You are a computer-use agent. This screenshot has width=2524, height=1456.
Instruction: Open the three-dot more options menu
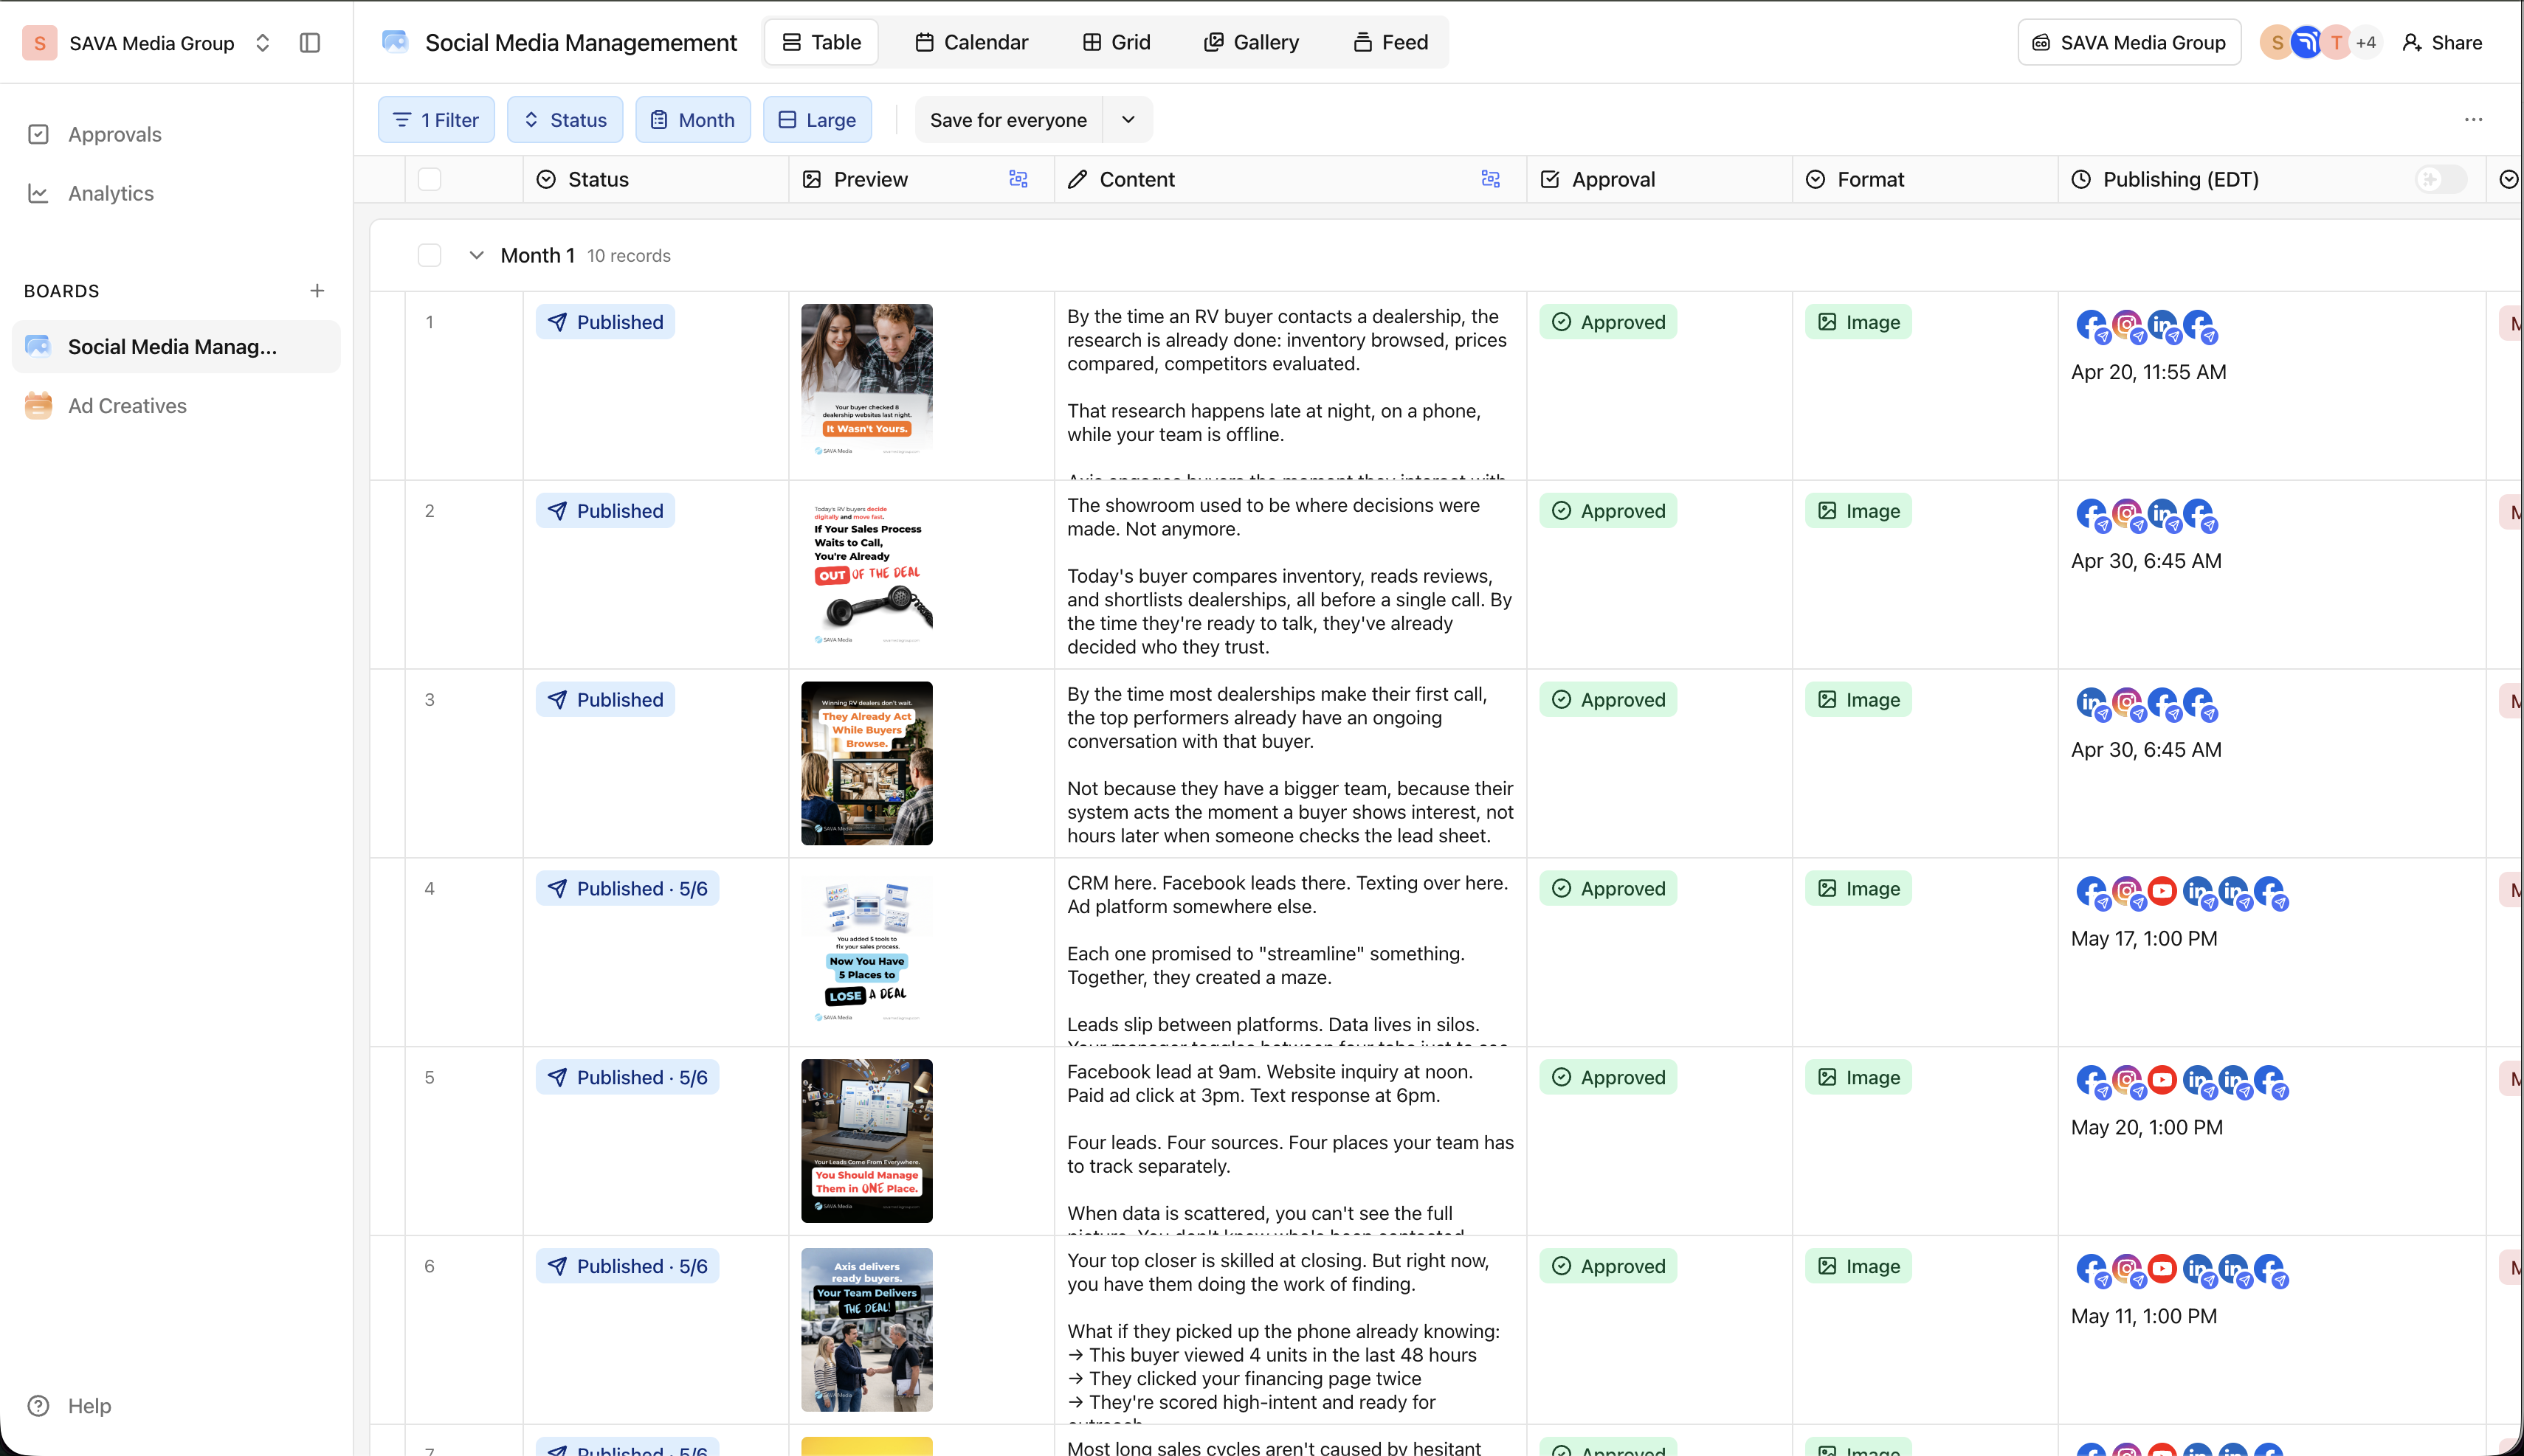point(2473,120)
